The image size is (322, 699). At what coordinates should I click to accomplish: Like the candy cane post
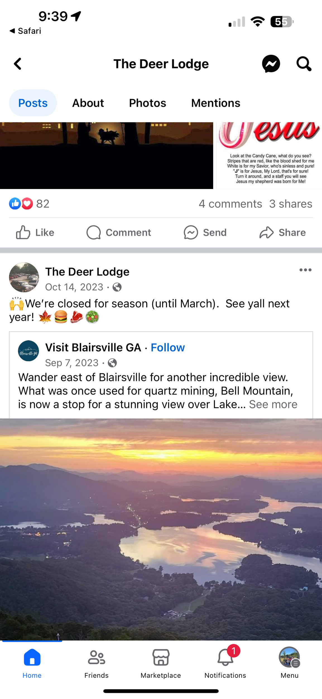(35, 232)
